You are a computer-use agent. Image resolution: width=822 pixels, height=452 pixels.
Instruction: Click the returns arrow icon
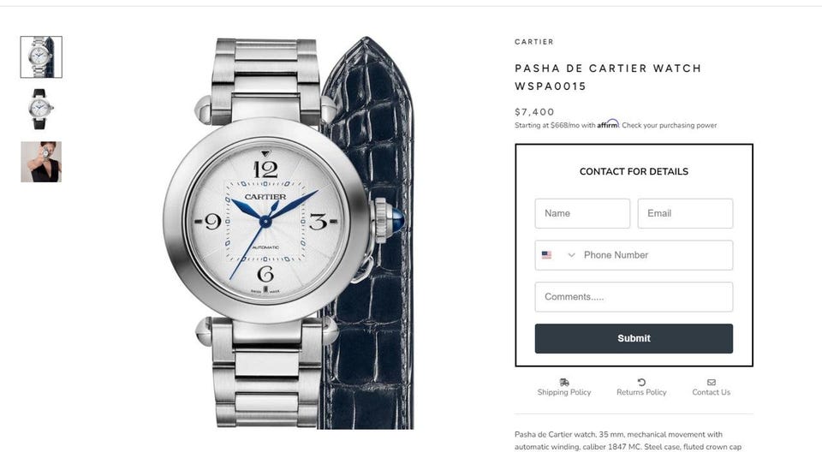641,383
